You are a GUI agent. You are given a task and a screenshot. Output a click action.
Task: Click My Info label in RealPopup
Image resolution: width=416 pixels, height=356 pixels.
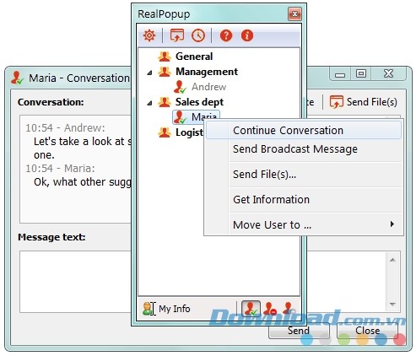[175, 309]
